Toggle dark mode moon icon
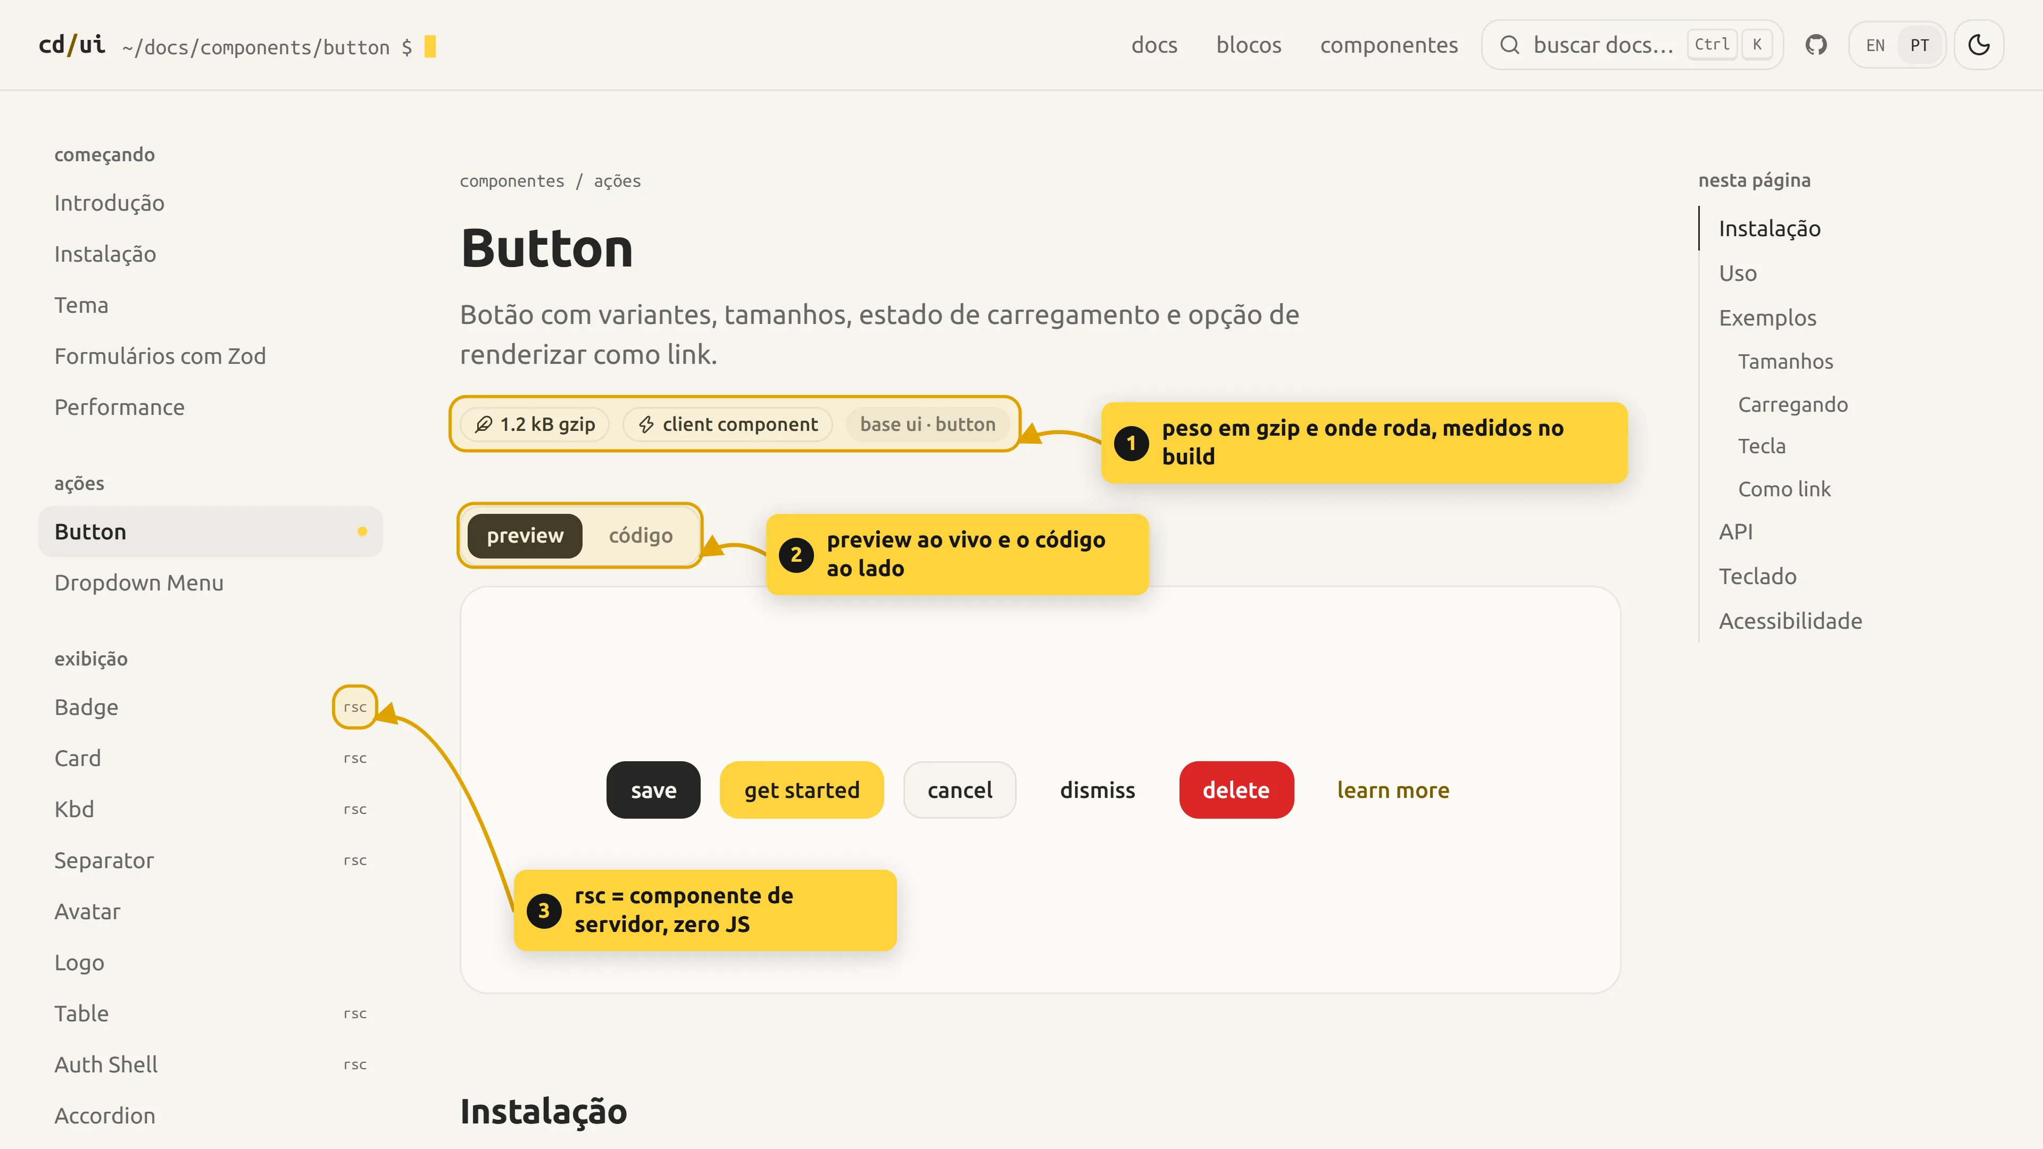Viewport: 2043px width, 1149px height. (x=1979, y=45)
